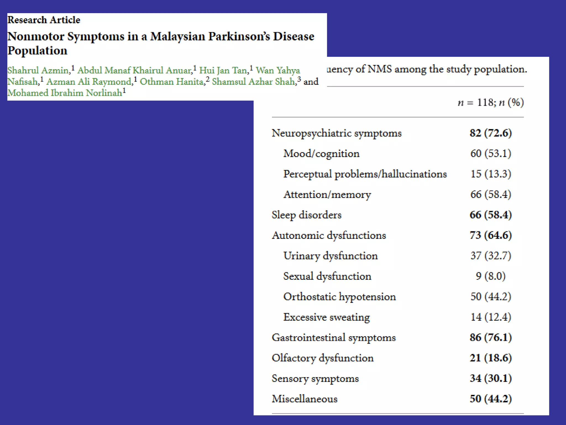Click the Research Article heading

pos(44,20)
